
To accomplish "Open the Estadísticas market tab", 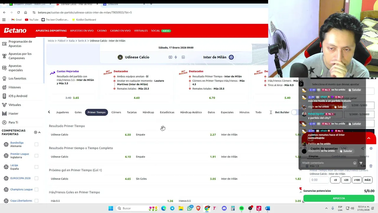I will point(167,112).
